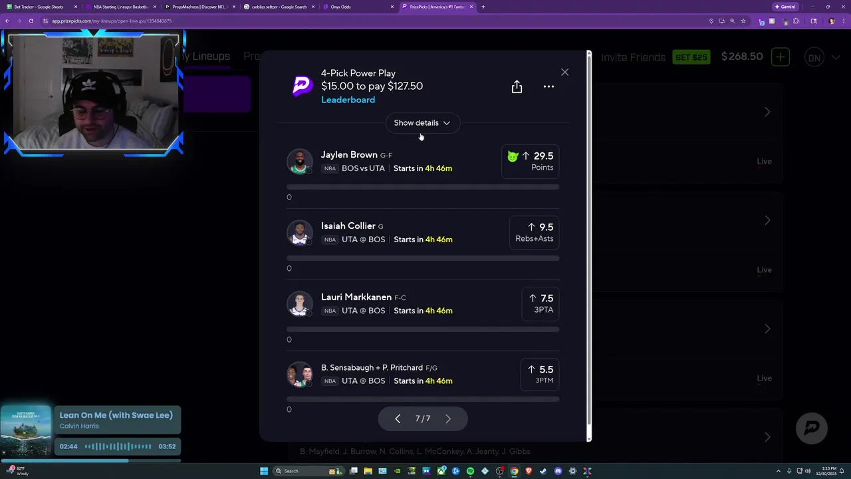Image resolution: width=851 pixels, height=479 pixels.
Task: Open the Leaderboard link
Action: (x=348, y=100)
